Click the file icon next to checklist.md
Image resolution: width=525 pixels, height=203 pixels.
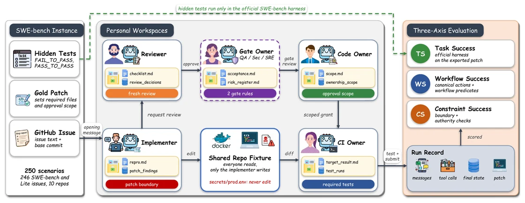pos(125,73)
